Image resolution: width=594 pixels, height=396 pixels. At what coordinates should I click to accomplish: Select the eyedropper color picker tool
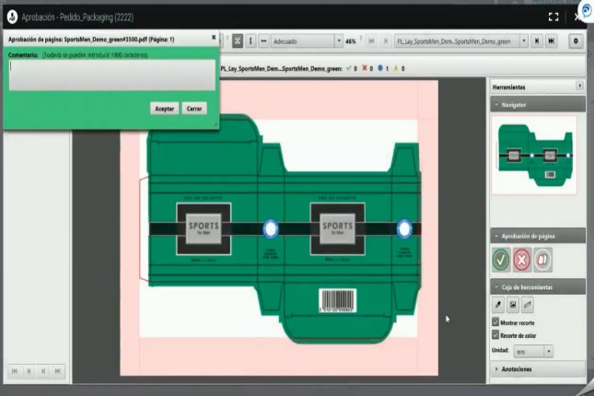pos(498,304)
